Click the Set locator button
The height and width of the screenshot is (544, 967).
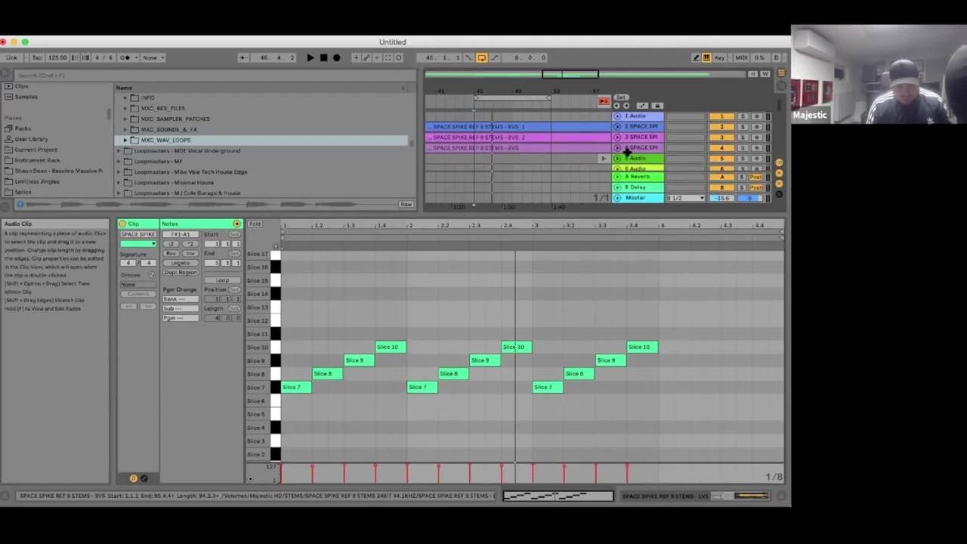point(621,97)
